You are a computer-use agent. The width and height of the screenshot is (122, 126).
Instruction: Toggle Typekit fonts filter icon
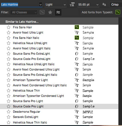click(x=42, y=12)
